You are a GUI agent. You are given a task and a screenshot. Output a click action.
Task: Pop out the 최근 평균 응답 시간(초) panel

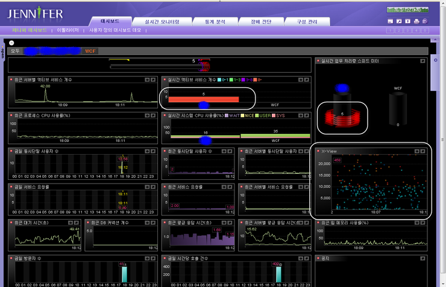click(x=230, y=223)
